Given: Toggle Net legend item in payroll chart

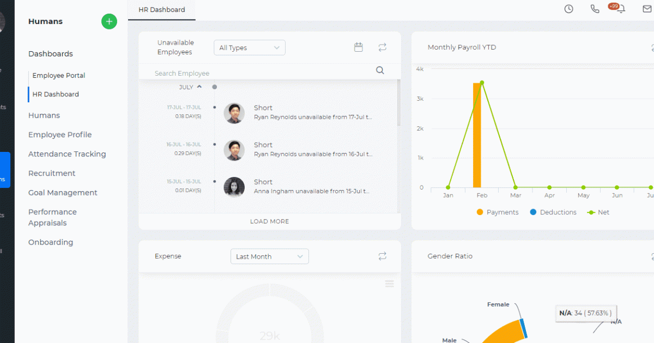Looking at the screenshot, I should coord(598,212).
